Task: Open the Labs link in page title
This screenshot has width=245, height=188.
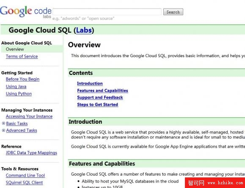Action: click(84, 30)
